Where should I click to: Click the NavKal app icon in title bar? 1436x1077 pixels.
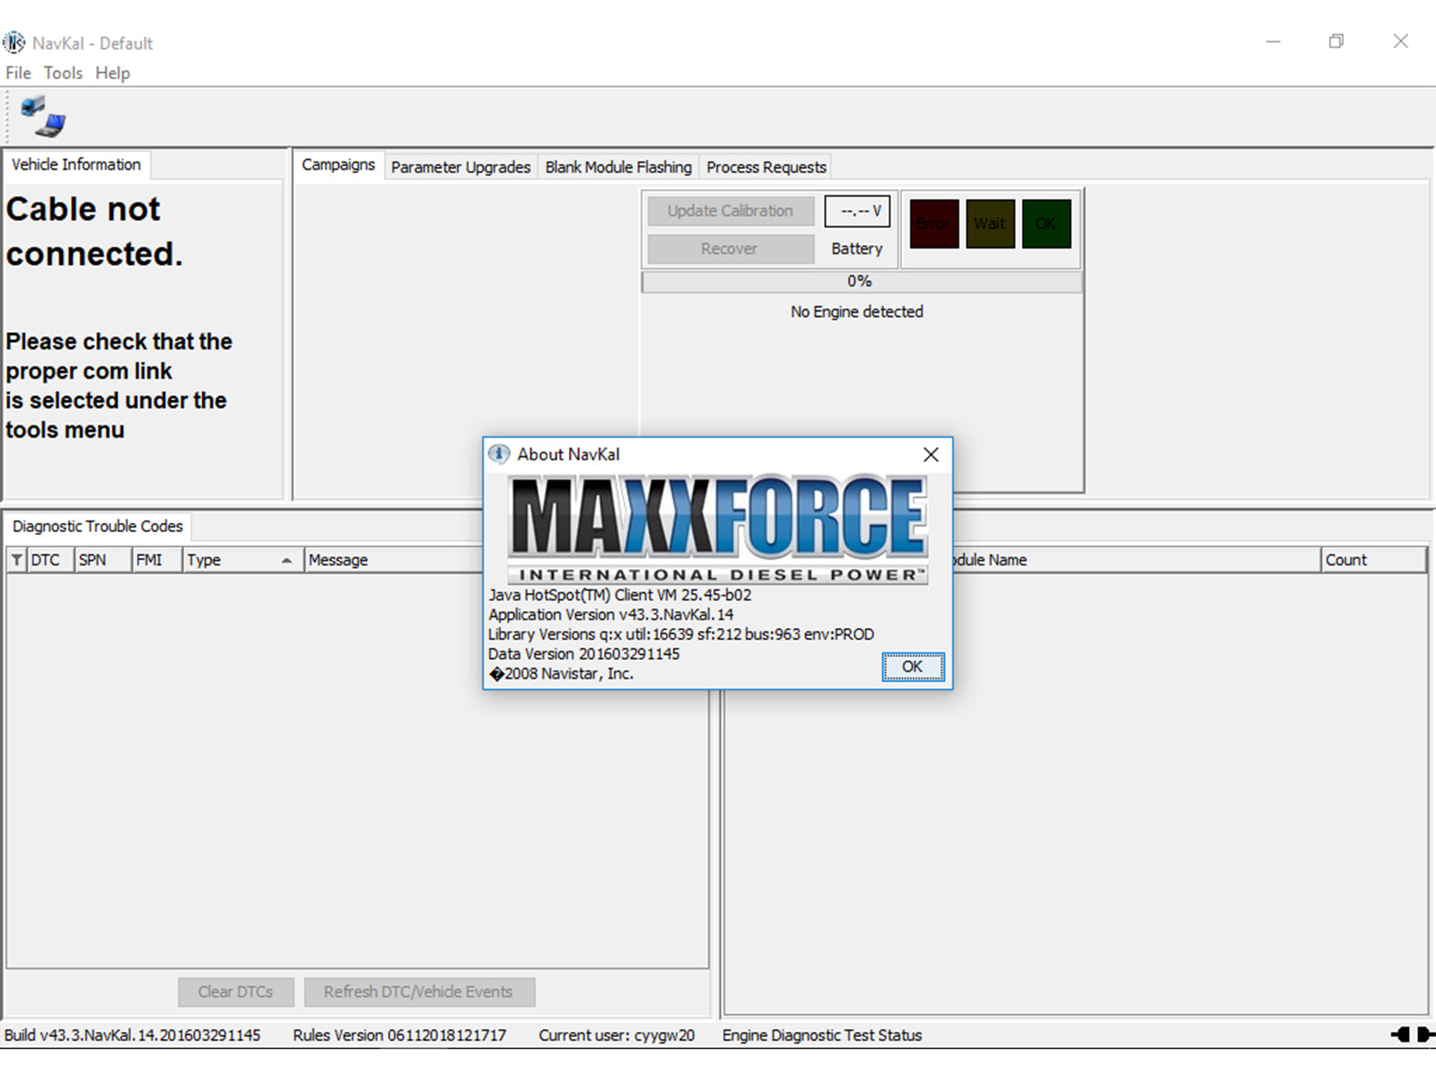click(x=14, y=42)
